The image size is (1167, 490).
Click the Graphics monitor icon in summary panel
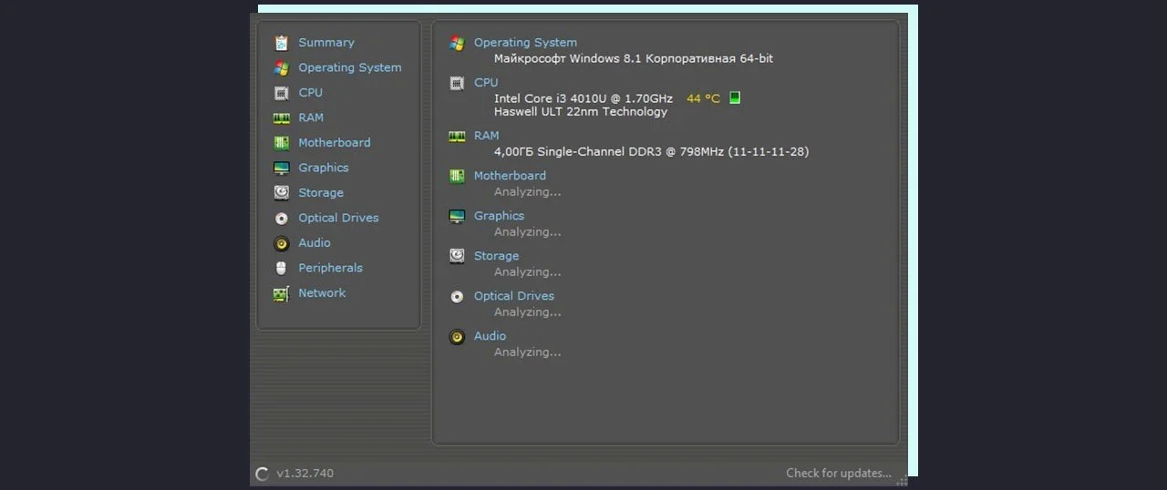tap(457, 216)
